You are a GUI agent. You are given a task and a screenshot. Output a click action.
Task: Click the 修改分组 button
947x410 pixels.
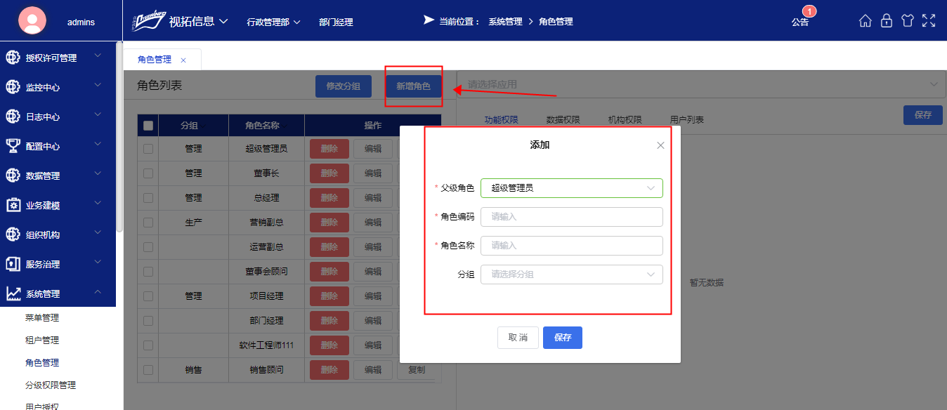coord(344,86)
